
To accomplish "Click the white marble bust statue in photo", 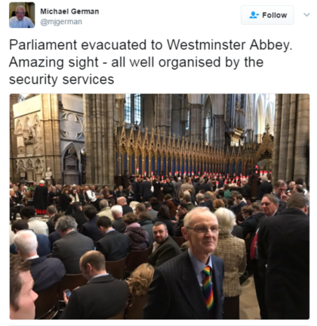I will pyautogui.click(x=48, y=173).
